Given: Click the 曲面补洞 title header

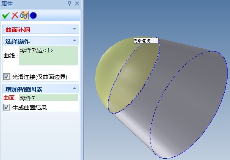Looking at the screenshot, I should click(18, 30).
